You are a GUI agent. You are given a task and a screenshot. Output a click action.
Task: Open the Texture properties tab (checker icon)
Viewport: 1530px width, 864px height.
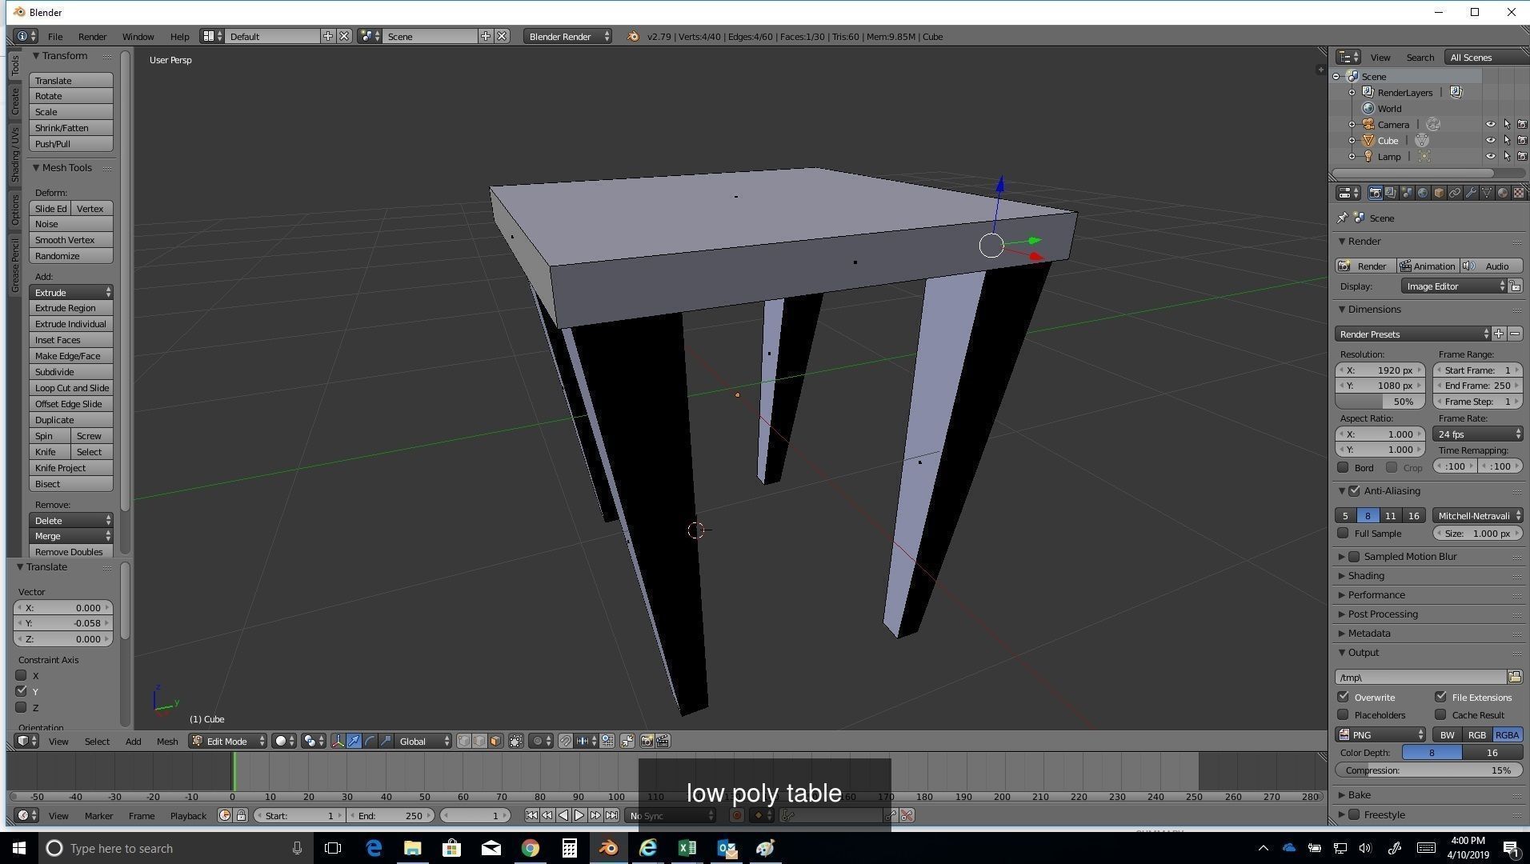tap(1519, 193)
